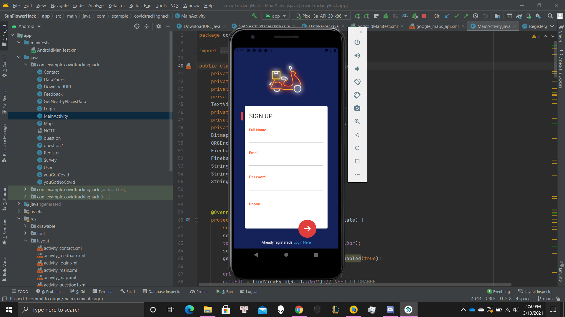Click the Git update project arrow
The height and width of the screenshot is (317, 565).
tap(447, 16)
